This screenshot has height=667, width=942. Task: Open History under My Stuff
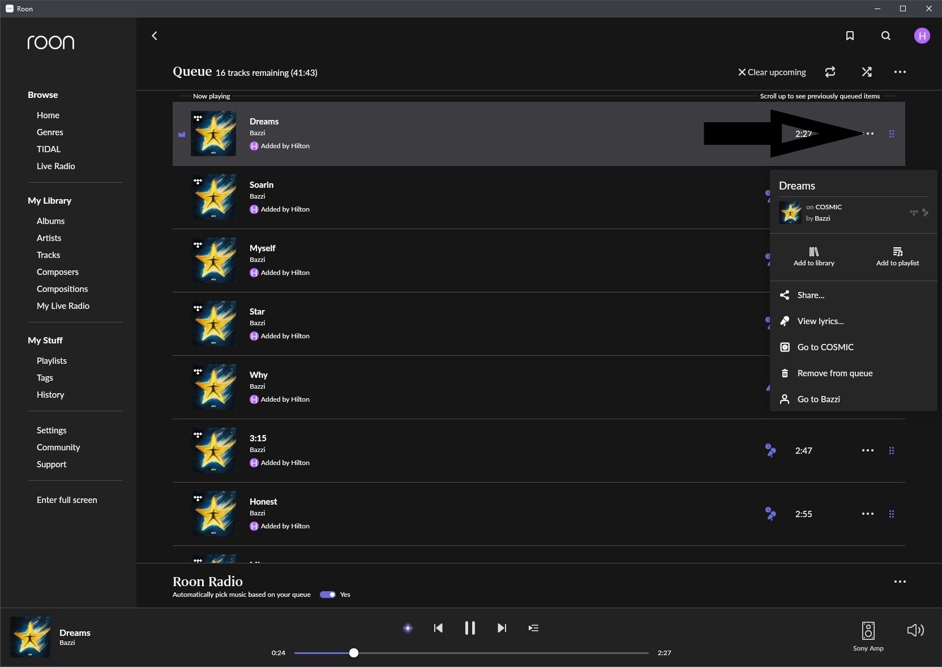coord(50,395)
